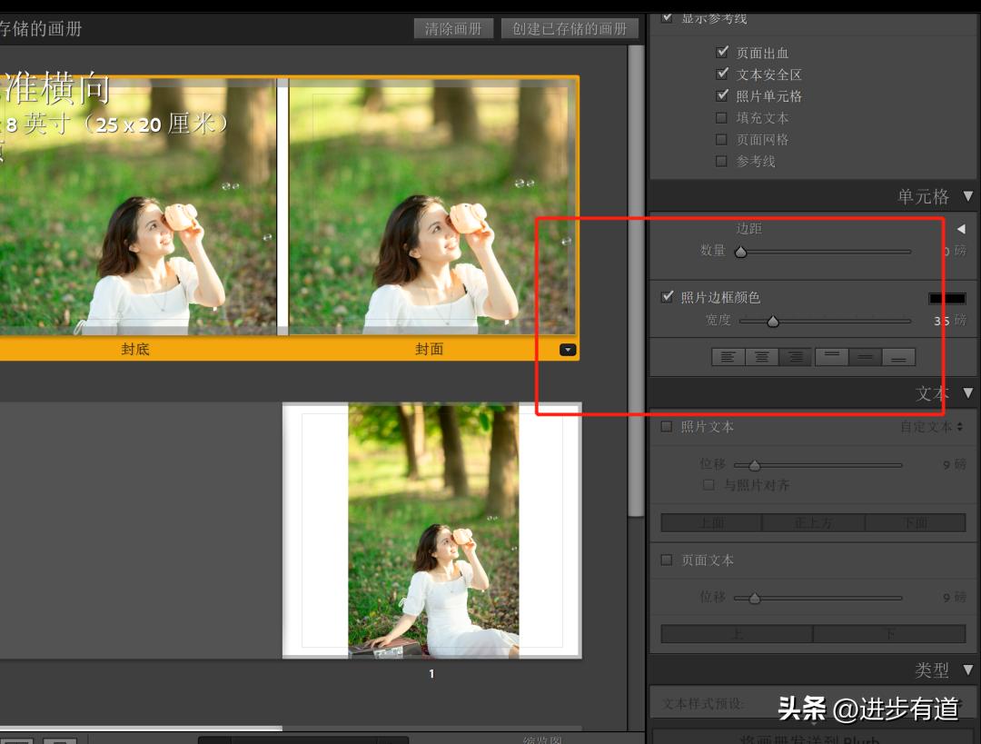This screenshot has height=744, width=981.
Task: Click the second view icon at bottom left
Action: click(x=60, y=740)
